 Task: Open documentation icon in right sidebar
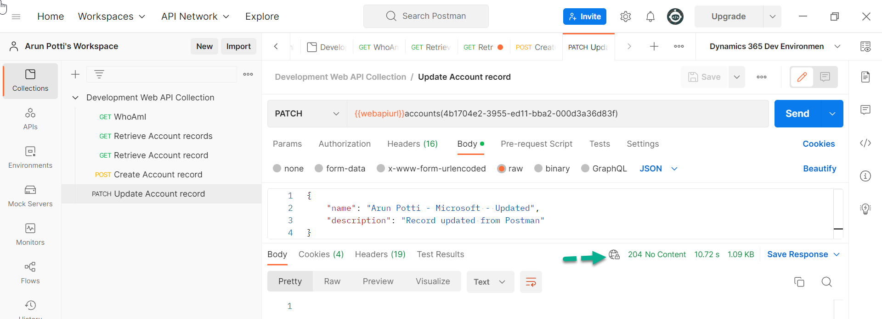[x=865, y=77]
